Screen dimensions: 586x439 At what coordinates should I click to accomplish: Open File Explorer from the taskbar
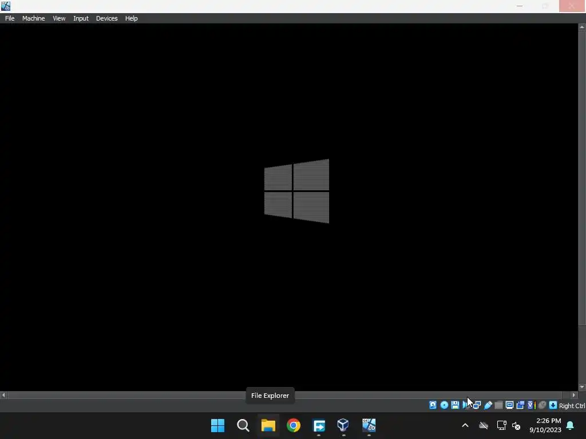click(x=268, y=425)
